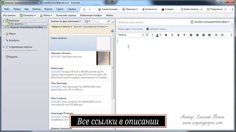236x132 pixels.
Task: Open the Иван Смирнов note
Action: (x=80, y=103)
